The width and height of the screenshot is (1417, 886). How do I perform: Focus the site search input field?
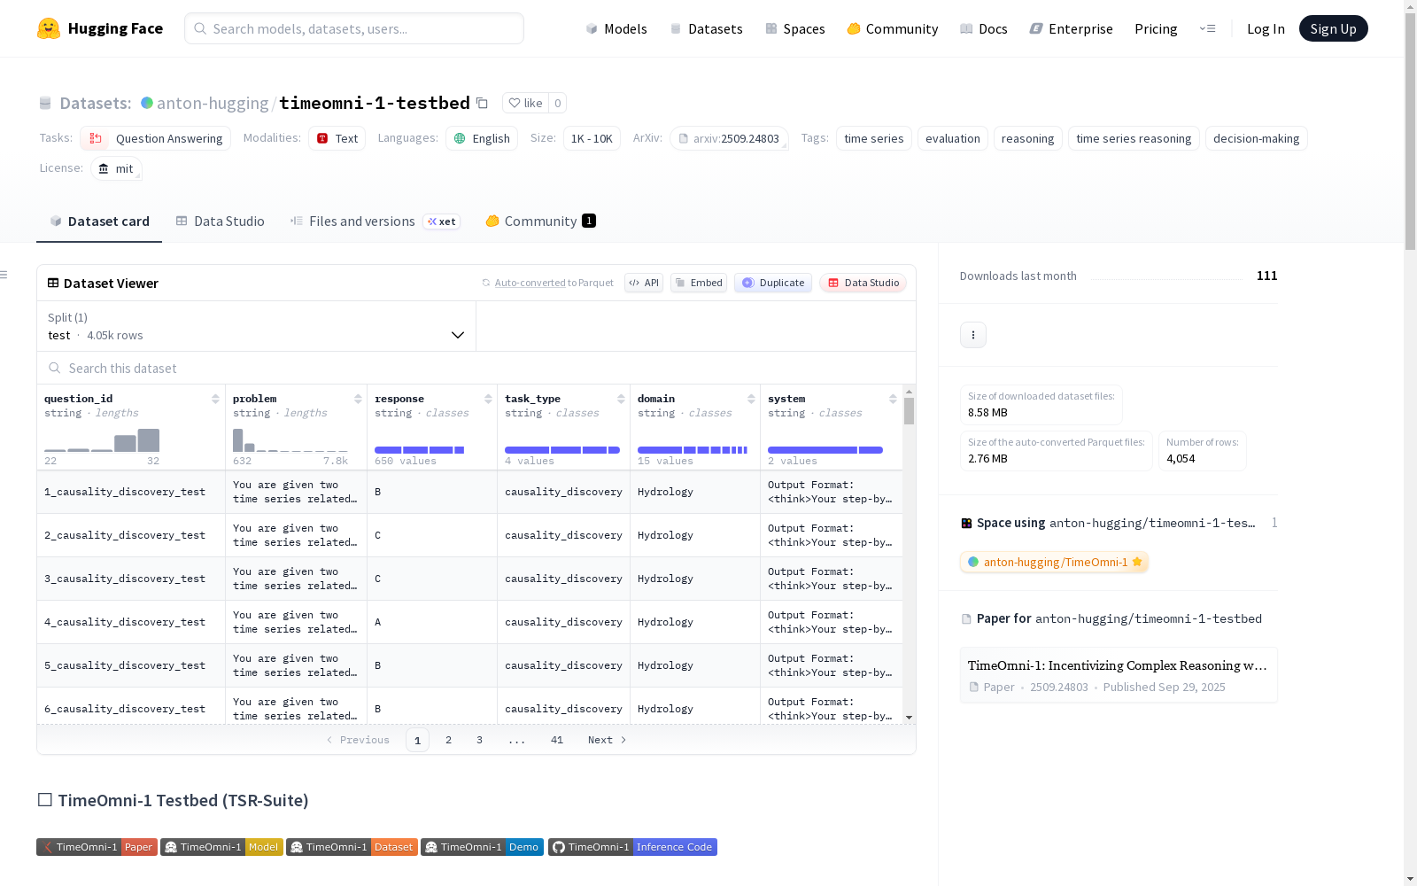coord(354,28)
